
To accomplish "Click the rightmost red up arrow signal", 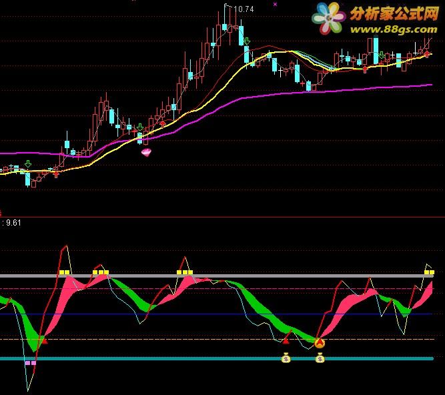I will pyautogui.click(x=427, y=53).
